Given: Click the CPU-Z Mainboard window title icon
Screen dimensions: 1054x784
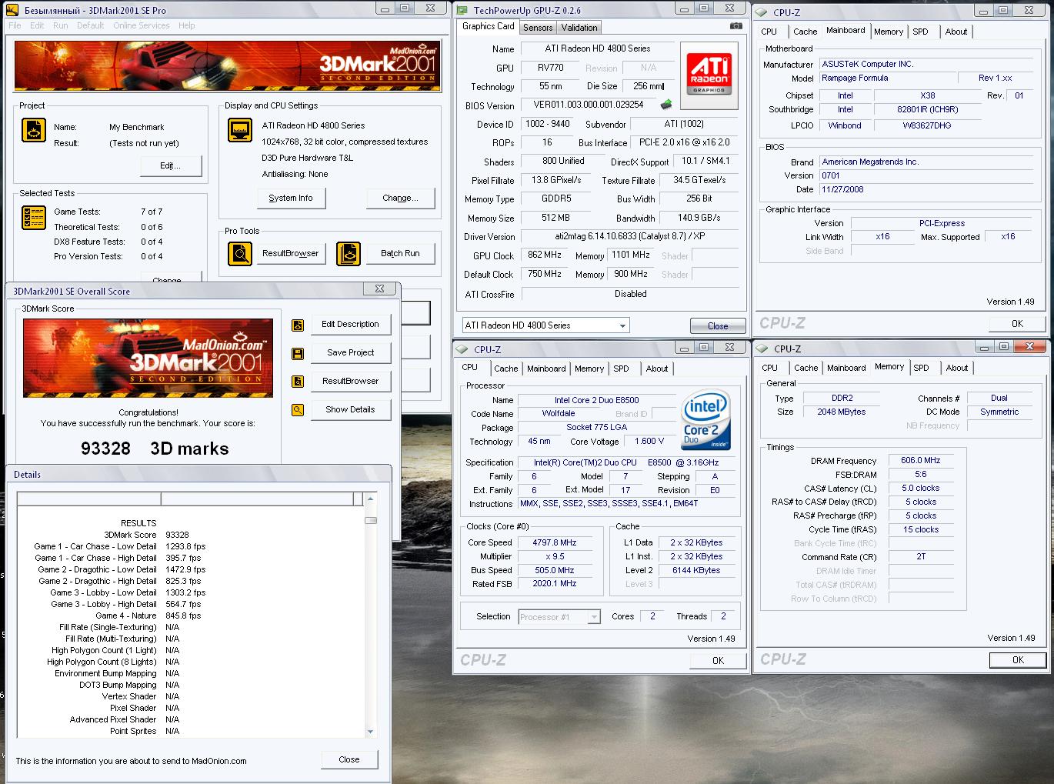Looking at the screenshot, I should [762, 12].
